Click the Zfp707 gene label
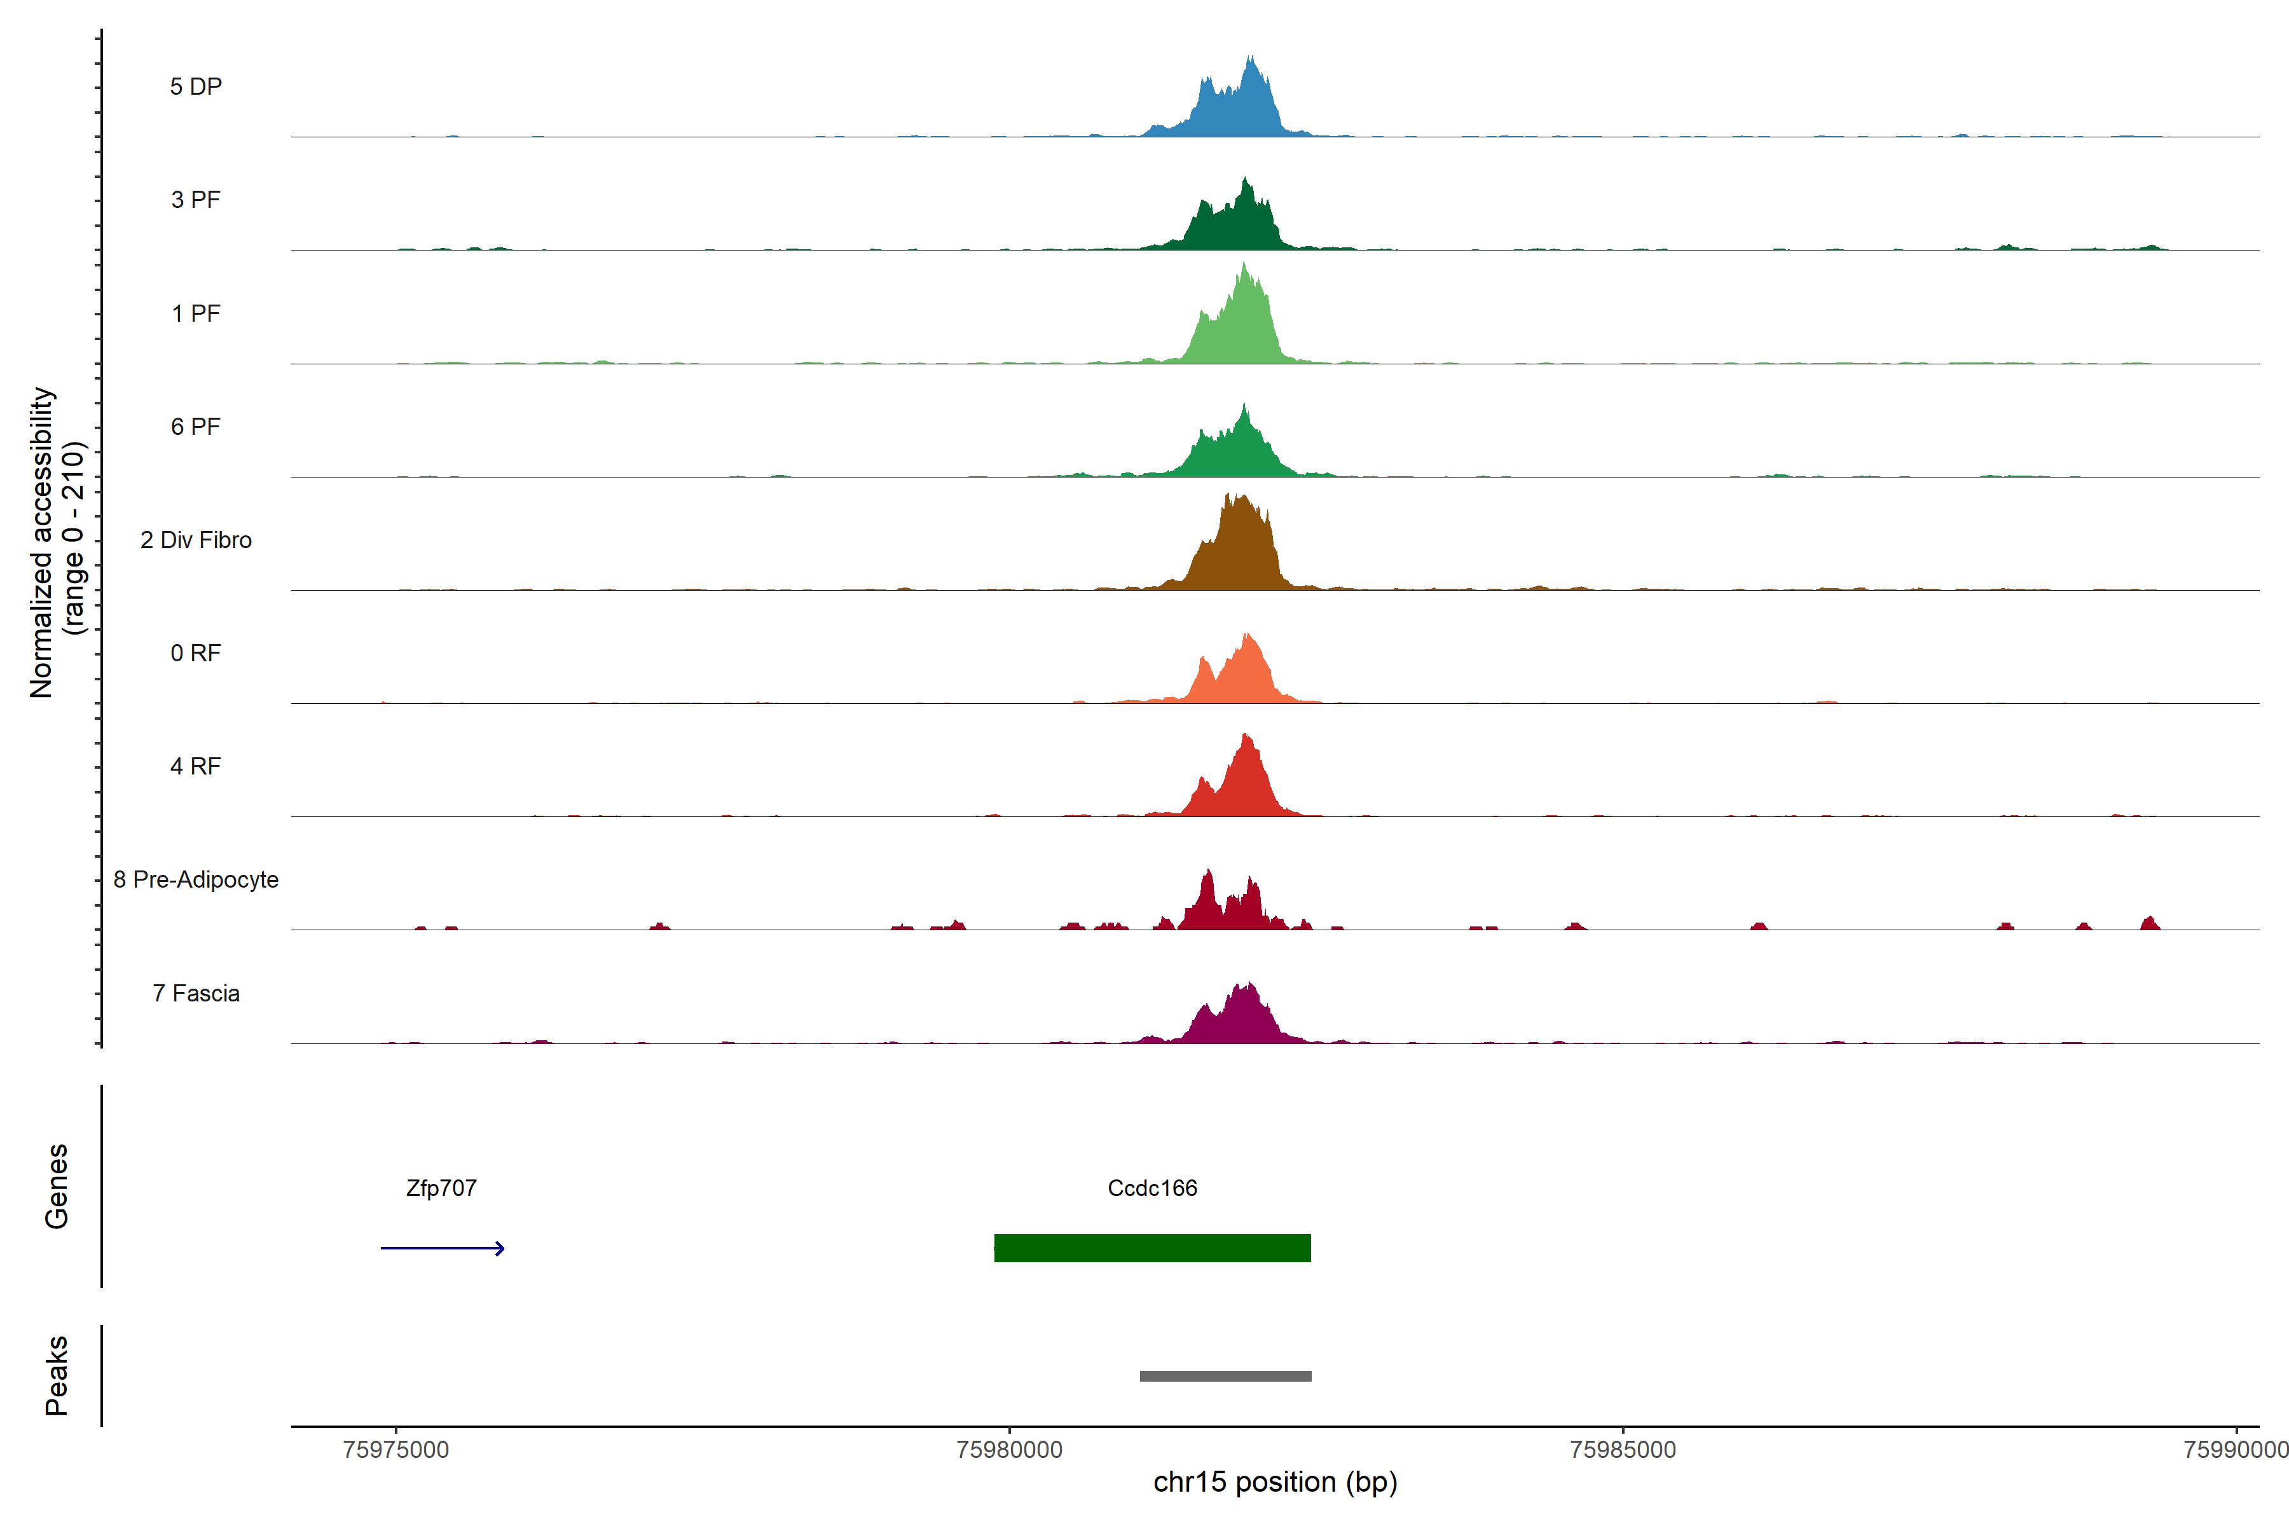Viewport: 2289px width, 1526px height. [x=441, y=1188]
